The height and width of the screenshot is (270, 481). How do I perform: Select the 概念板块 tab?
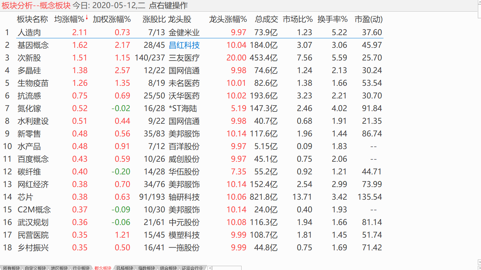103,268
